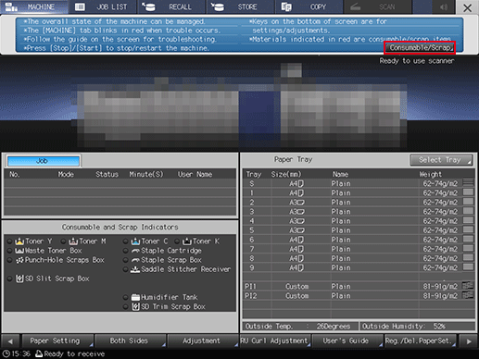Select the PI1 Custom tray row

pos(359,286)
